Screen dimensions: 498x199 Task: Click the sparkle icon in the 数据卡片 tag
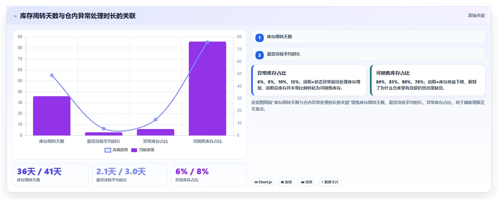[x=322, y=182]
